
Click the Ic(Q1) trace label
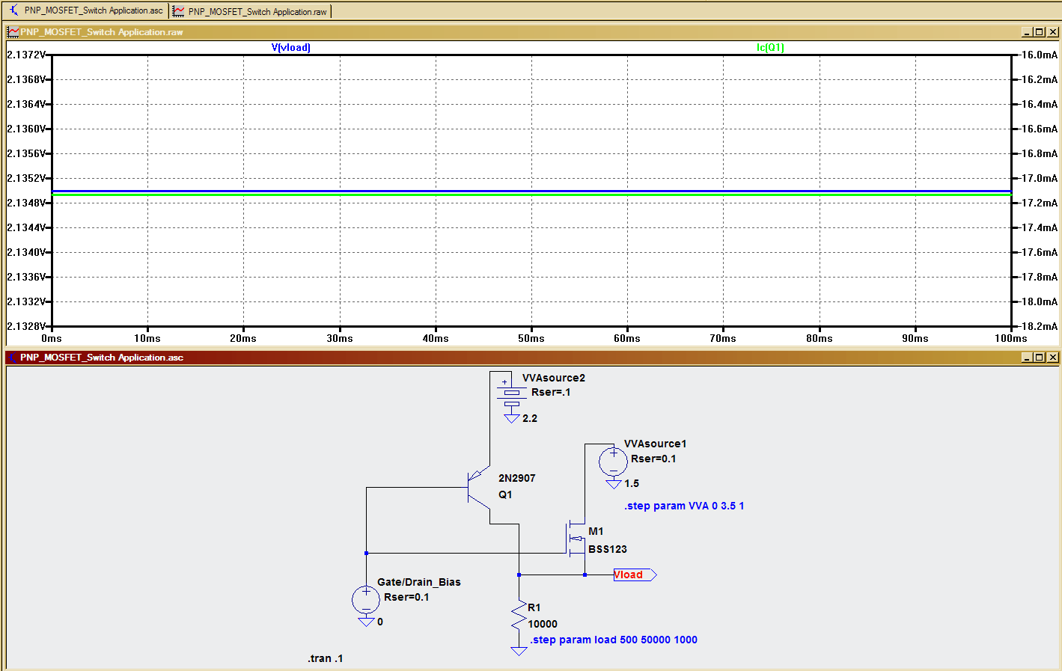click(x=770, y=47)
